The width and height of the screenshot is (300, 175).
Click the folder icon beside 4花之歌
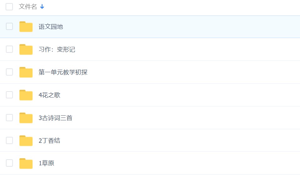tap(26, 95)
